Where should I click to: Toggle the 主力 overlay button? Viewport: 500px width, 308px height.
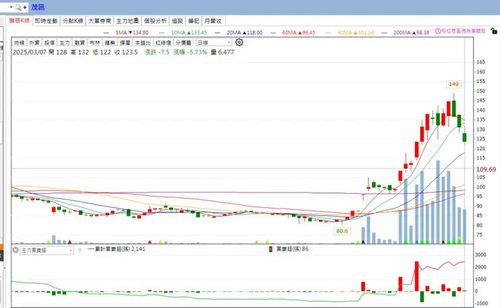[x=64, y=43]
